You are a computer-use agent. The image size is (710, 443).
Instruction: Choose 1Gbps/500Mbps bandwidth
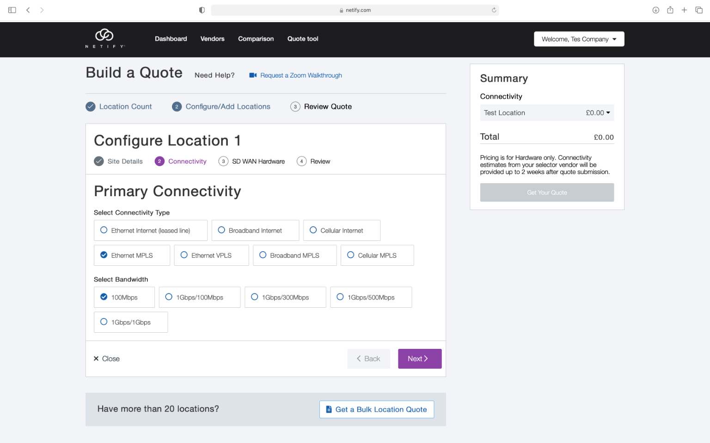tap(371, 297)
